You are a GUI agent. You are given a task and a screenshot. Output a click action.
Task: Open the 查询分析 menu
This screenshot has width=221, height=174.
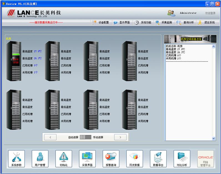click(185, 23)
